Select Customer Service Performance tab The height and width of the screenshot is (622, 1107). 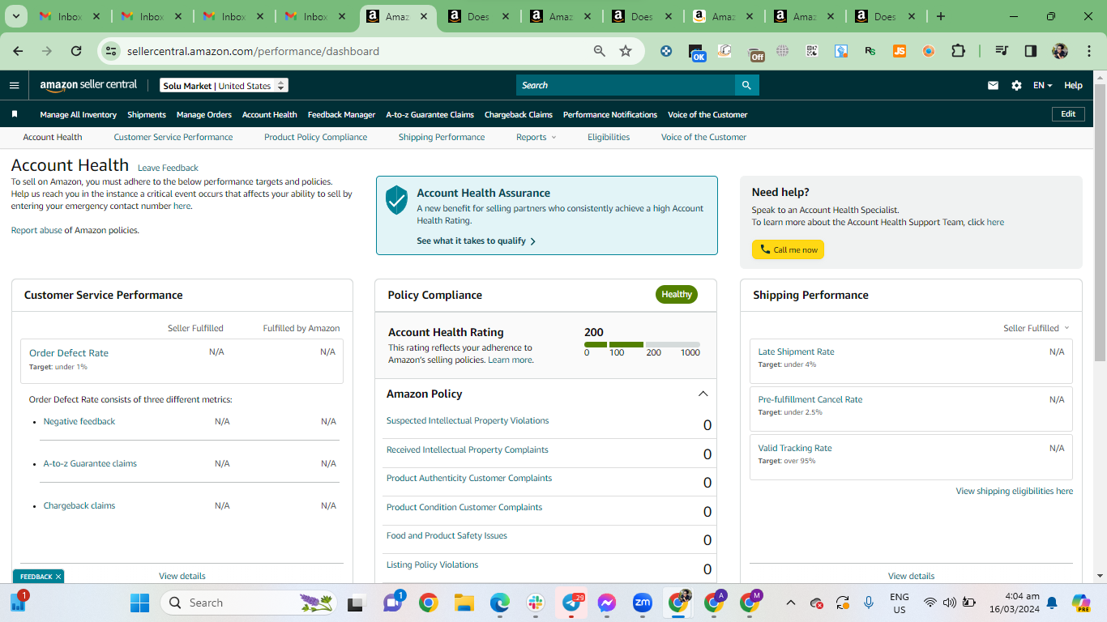pyautogui.click(x=173, y=137)
